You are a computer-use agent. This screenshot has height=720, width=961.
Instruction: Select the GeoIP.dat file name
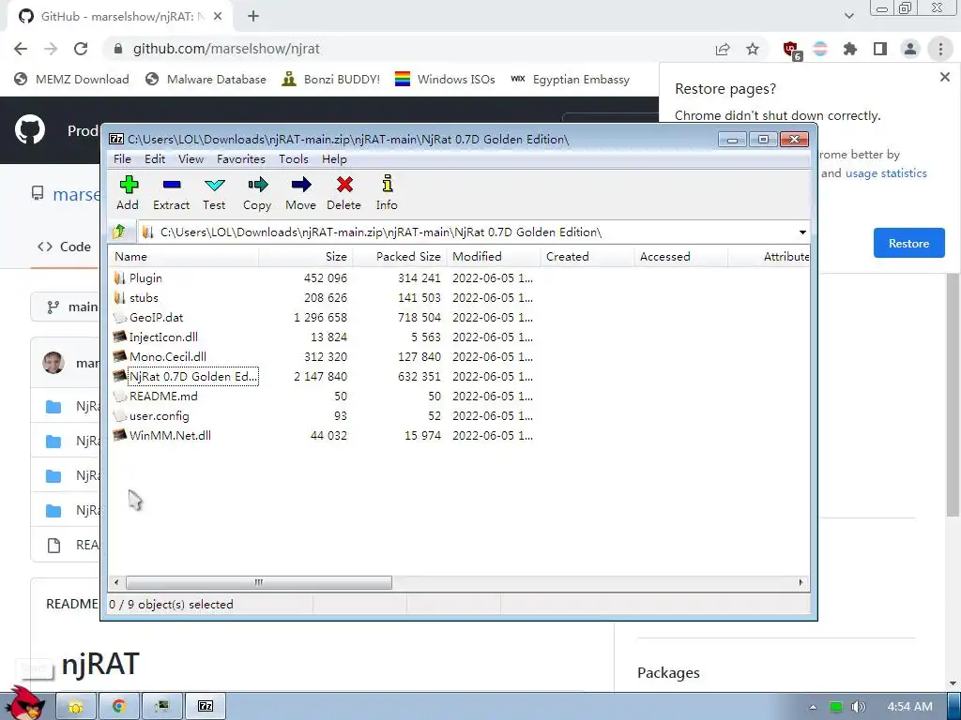(x=156, y=317)
